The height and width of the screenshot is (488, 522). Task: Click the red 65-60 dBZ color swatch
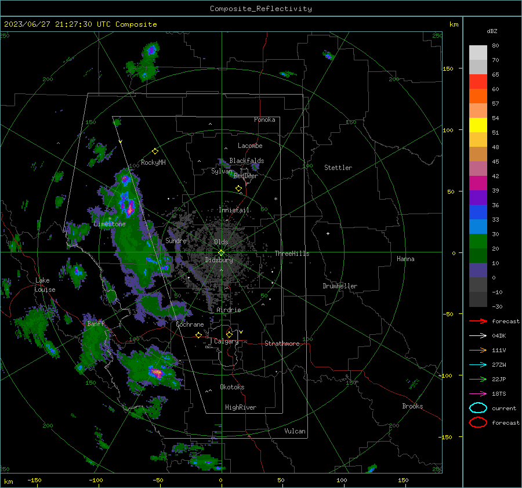point(478,82)
